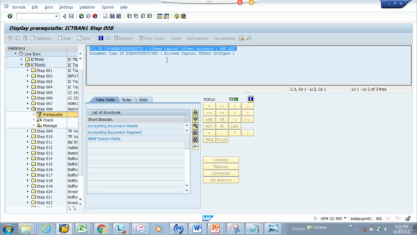417x235 pixels.
Task: Click the green Enter checkmark icon
Action: coord(10,16)
